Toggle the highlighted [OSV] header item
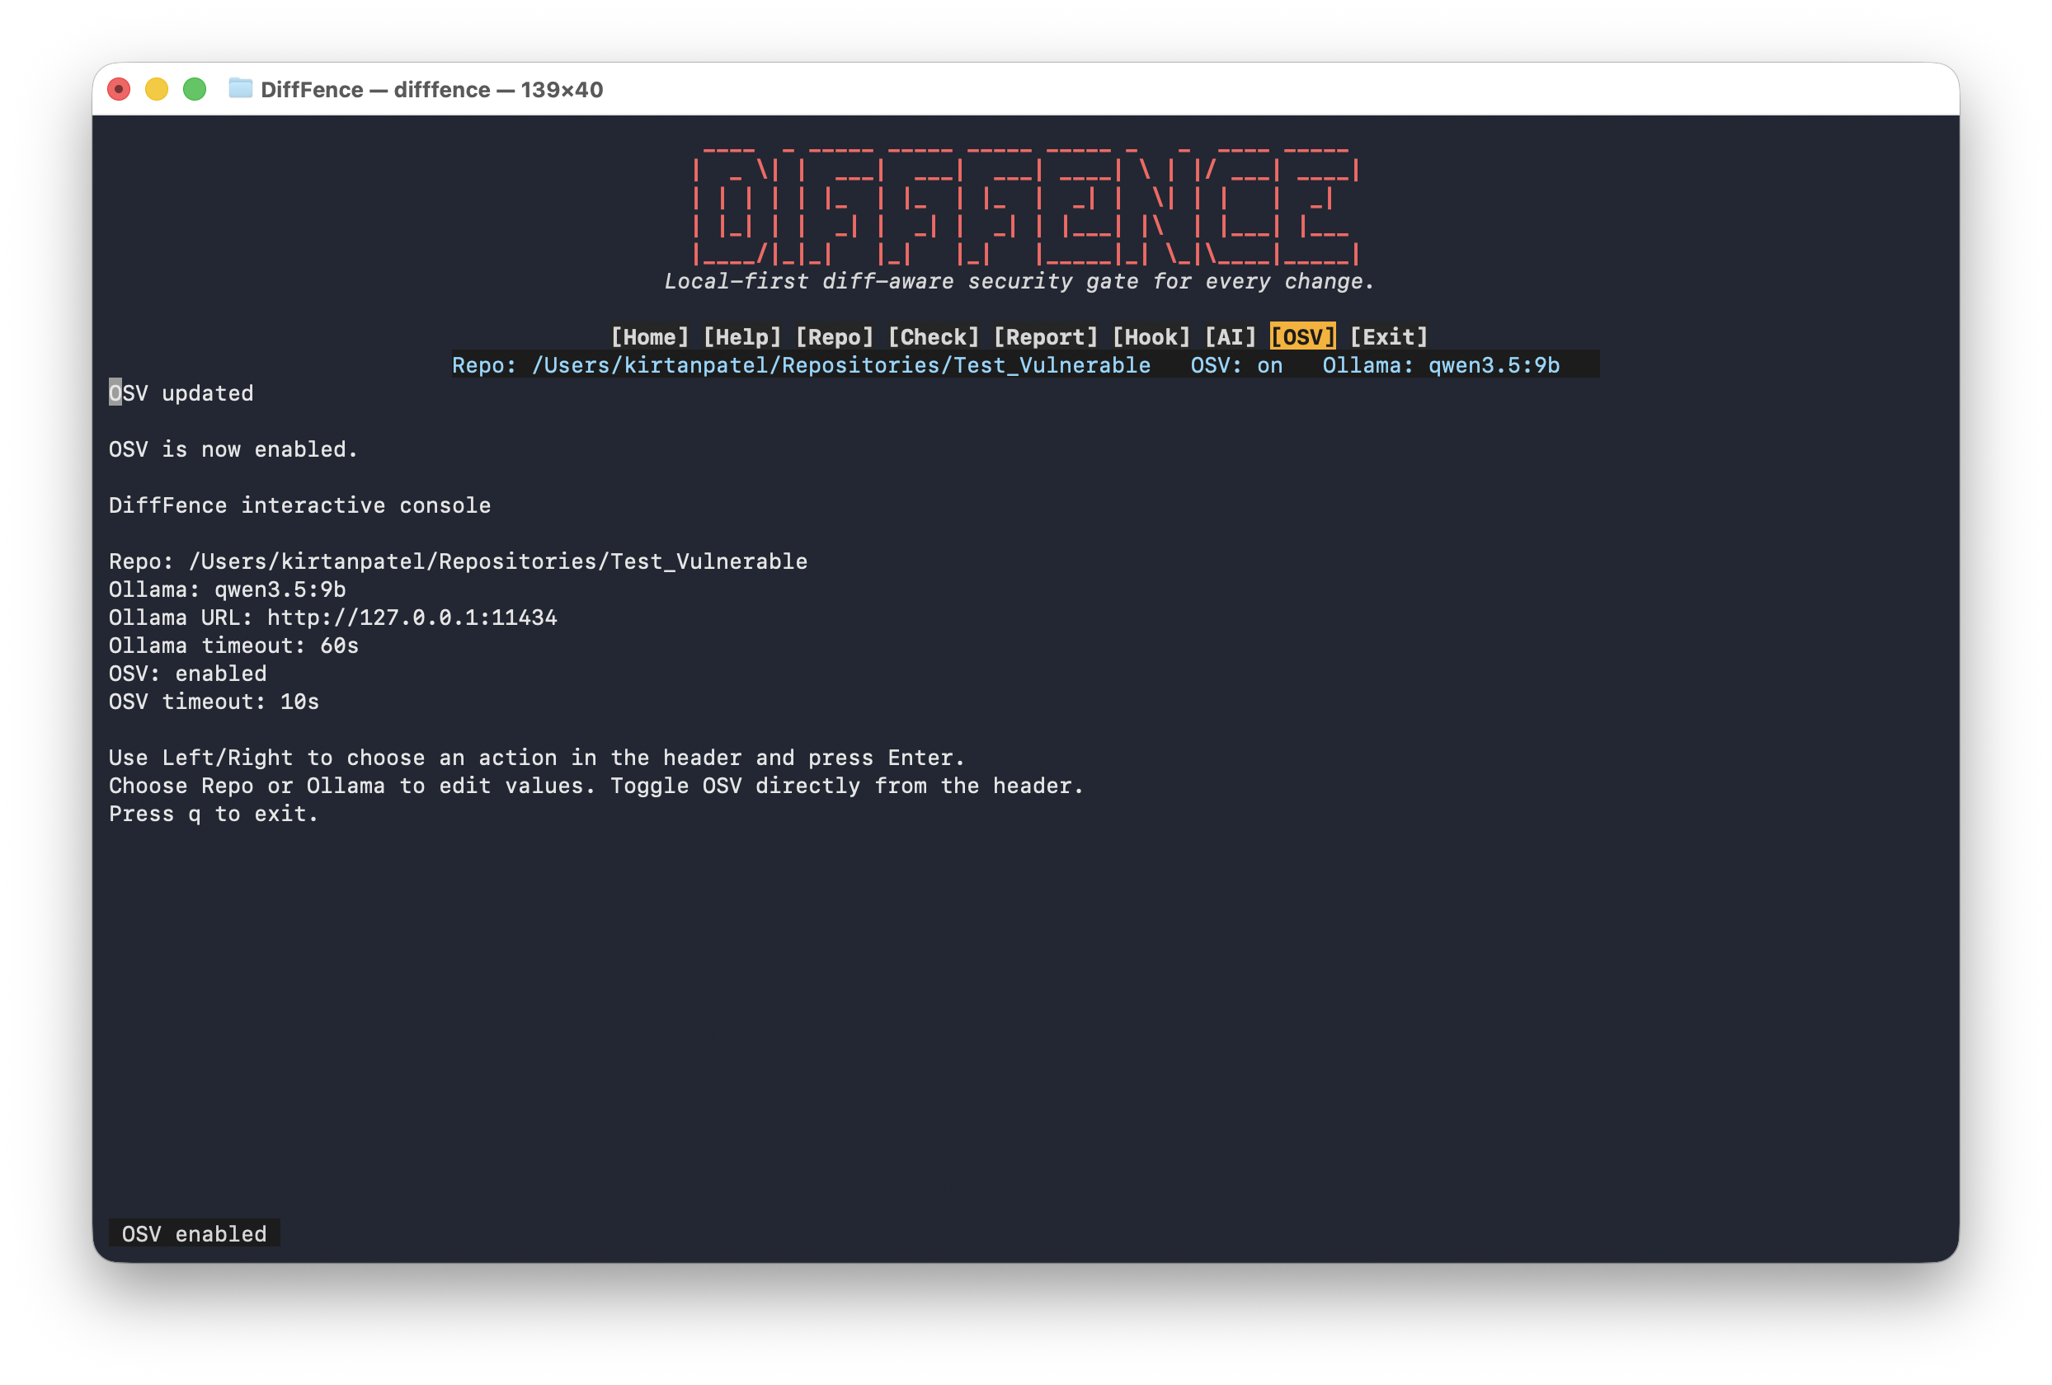Screen dimensions: 2052x1385 click(x=1302, y=337)
